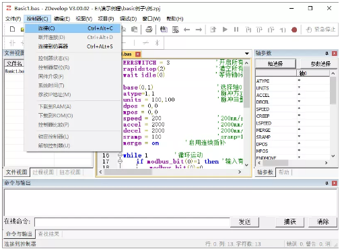Image resolution: width=344 pixels, height=251 pixels.
Task: Click the Print toolbar icon
Action: [x=149, y=30]
